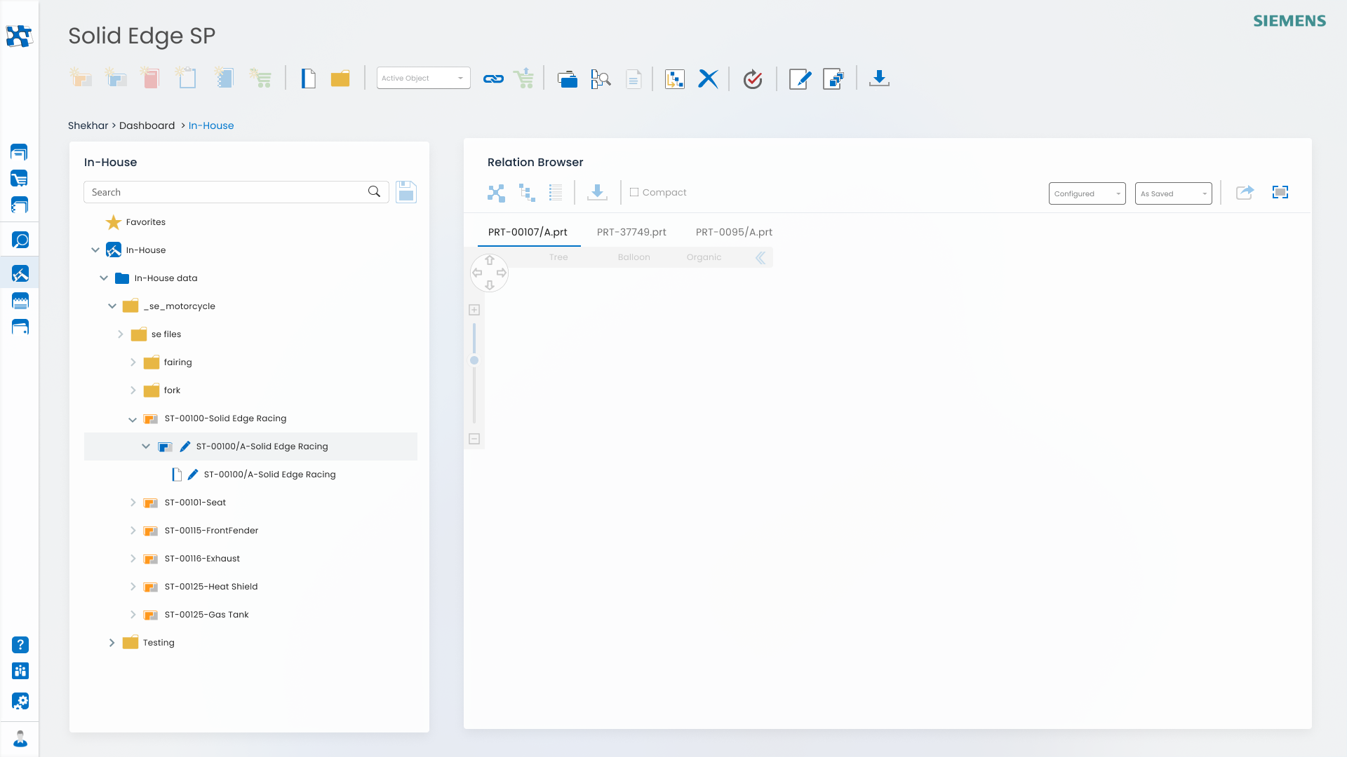Click the yellow folder toolbar icon

(340, 79)
